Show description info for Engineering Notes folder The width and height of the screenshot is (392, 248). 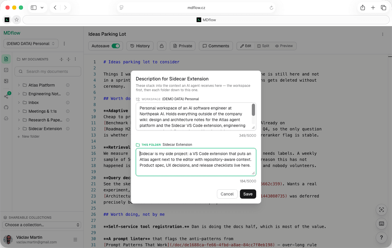click(68, 94)
